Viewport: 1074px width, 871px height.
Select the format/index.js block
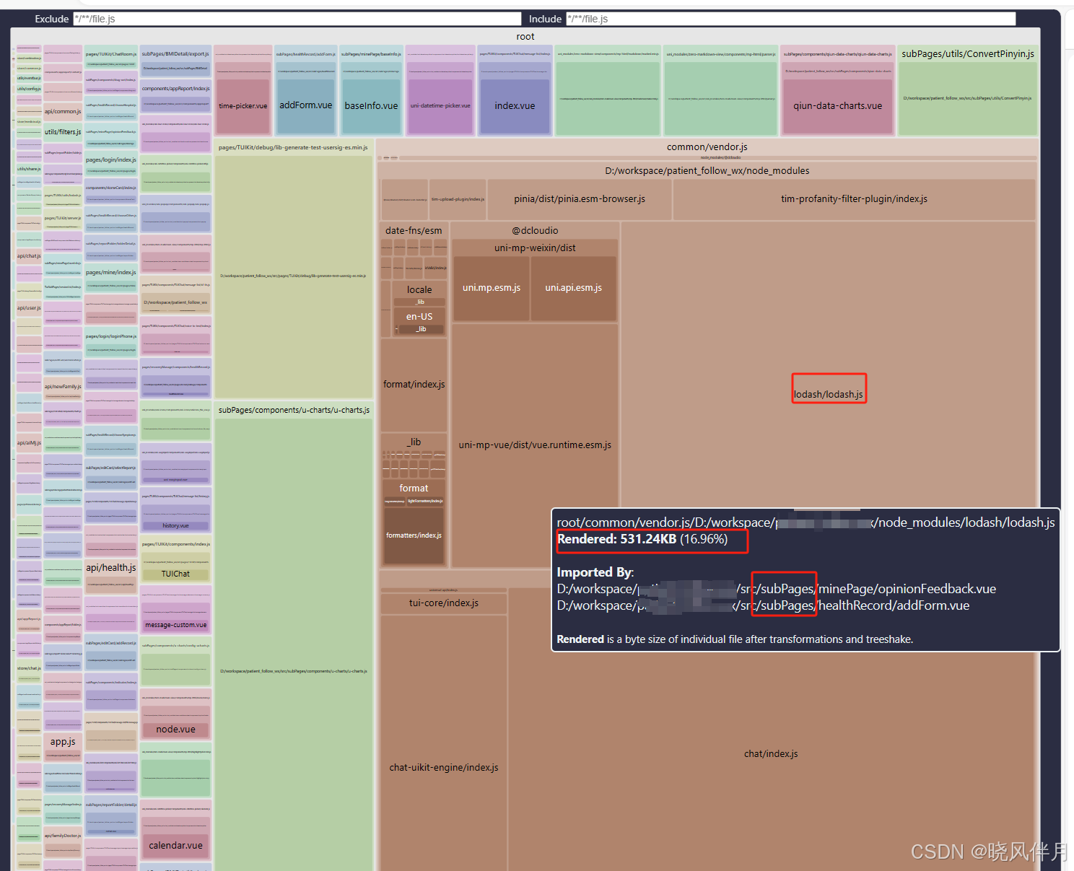[414, 385]
